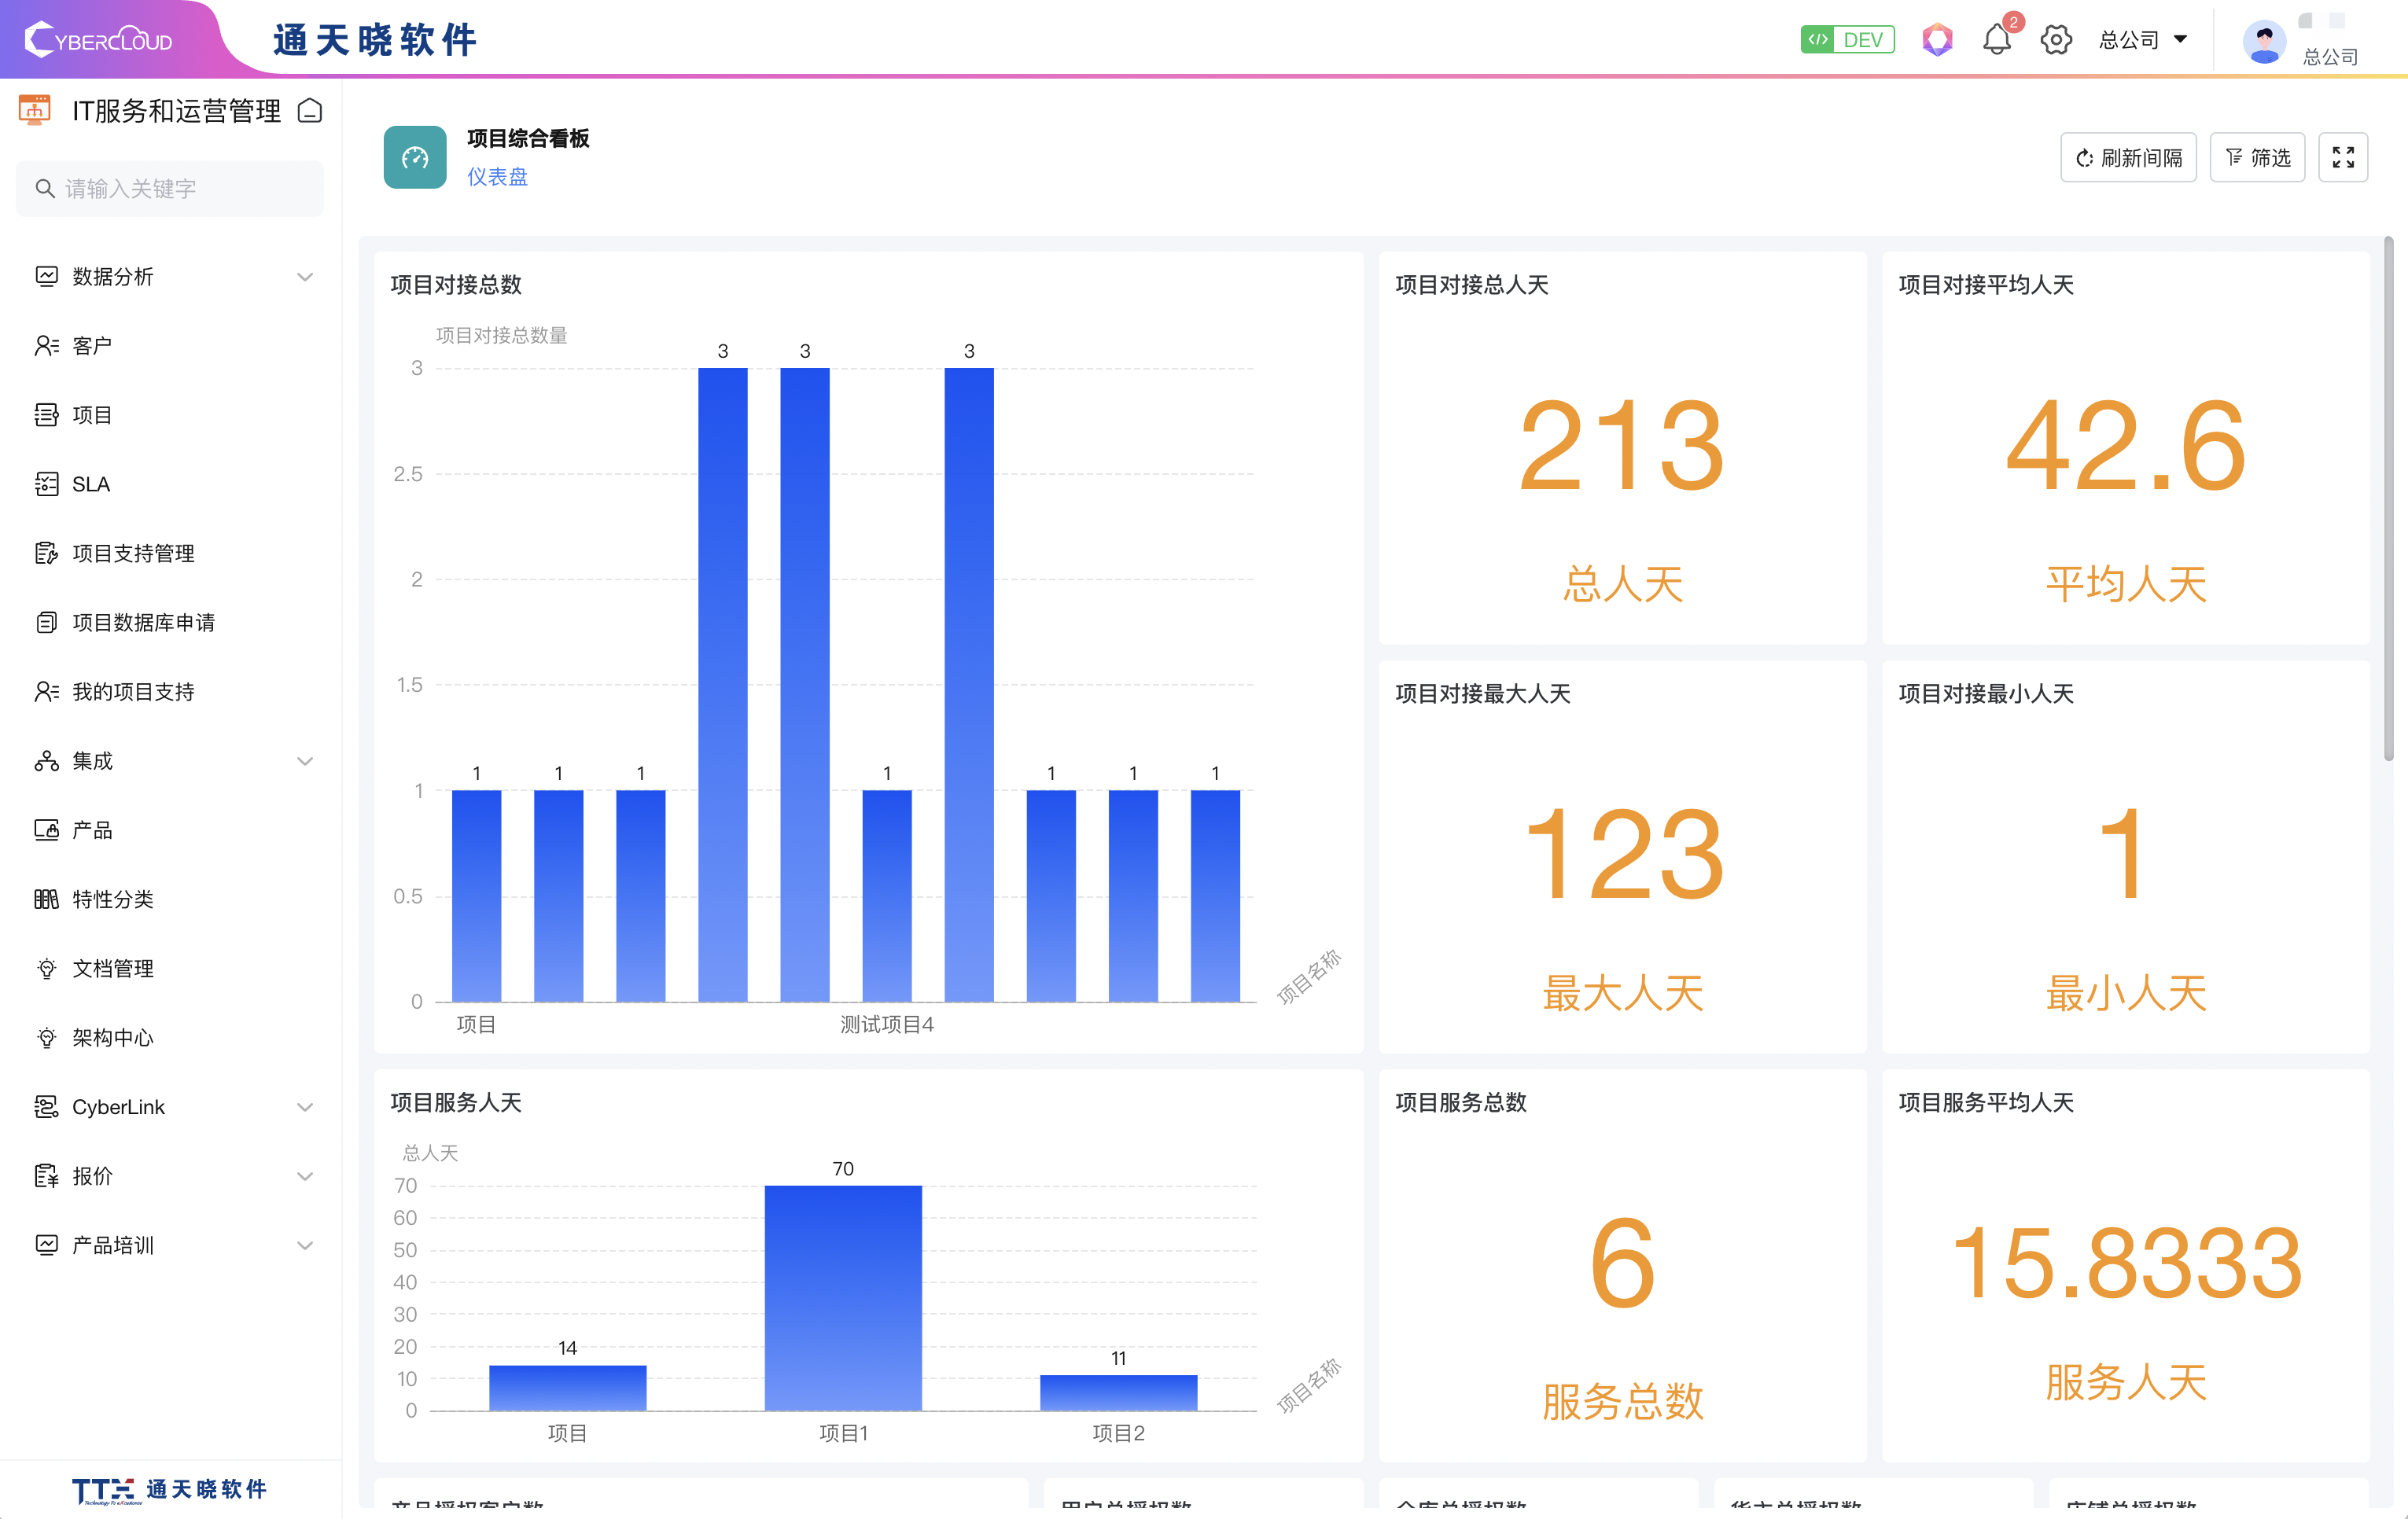
Task: Click the home icon beside IT服务和运营管理
Action: pyautogui.click(x=310, y=111)
